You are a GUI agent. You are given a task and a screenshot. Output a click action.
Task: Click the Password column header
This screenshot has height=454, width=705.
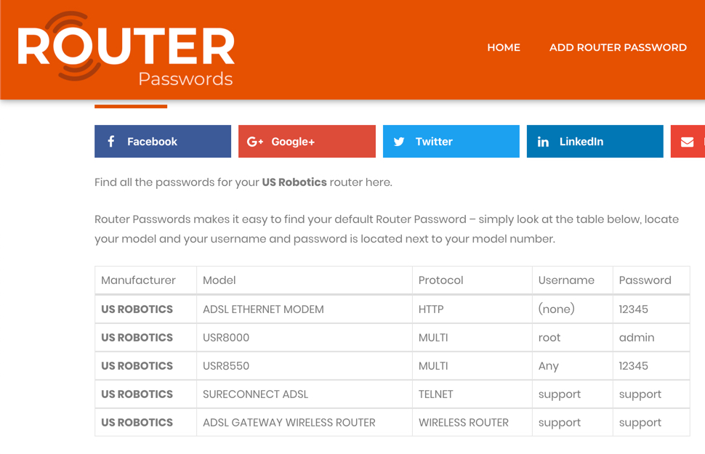(644, 280)
